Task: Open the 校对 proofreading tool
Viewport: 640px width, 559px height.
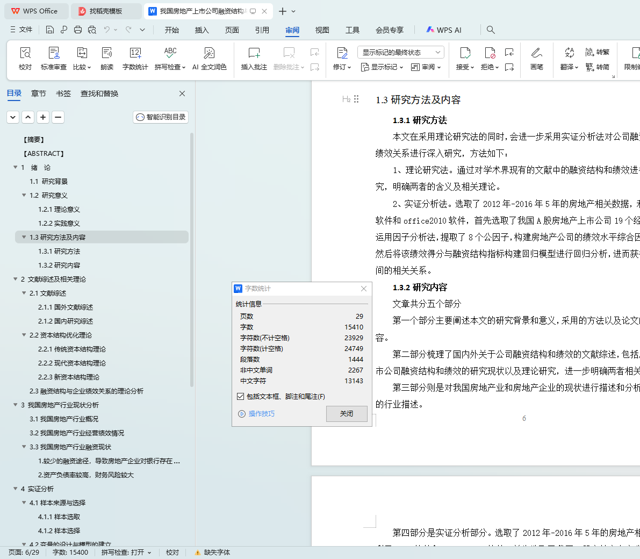Action: (x=25, y=59)
